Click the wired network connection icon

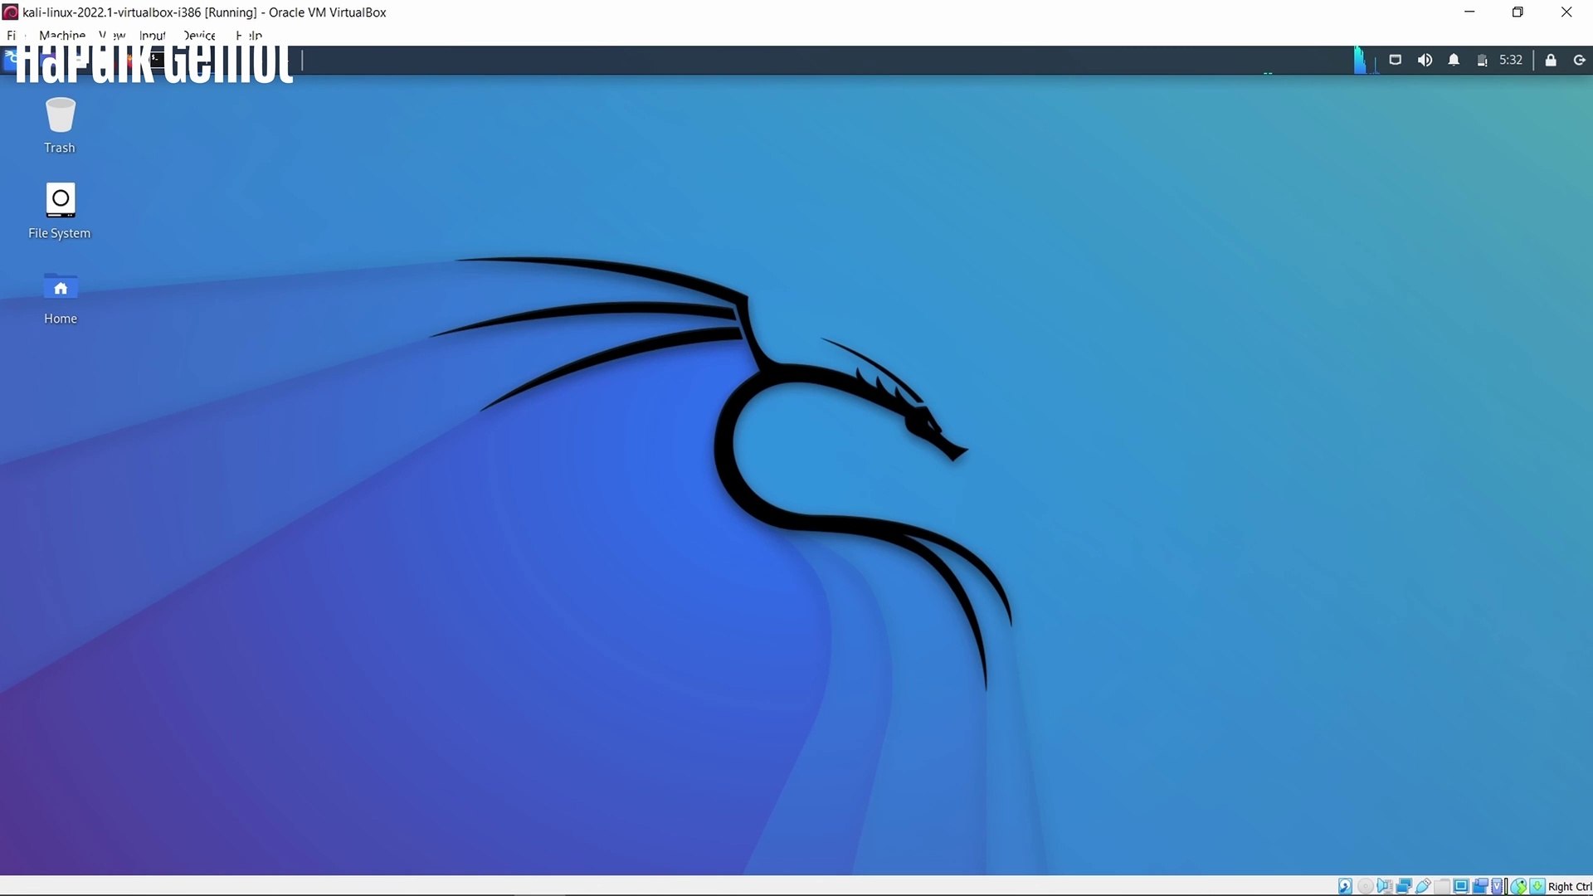(1396, 60)
